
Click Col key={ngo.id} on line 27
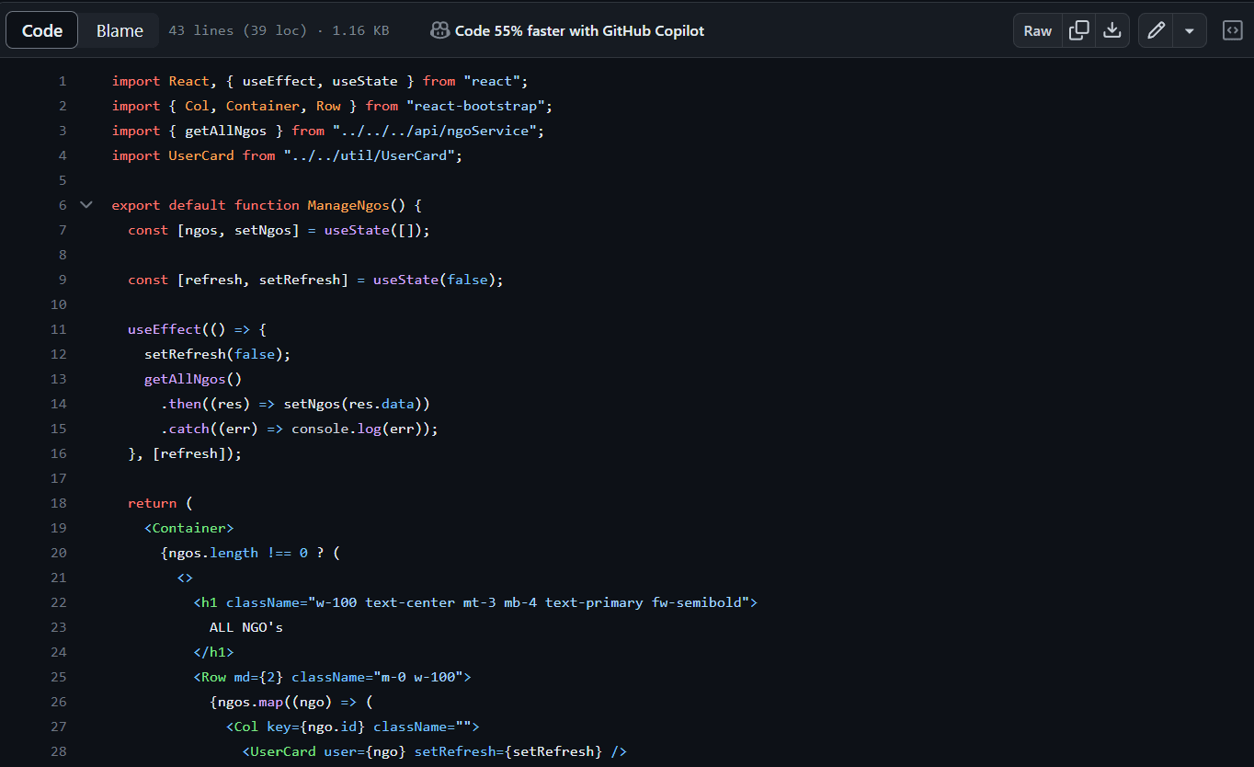pos(295,727)
